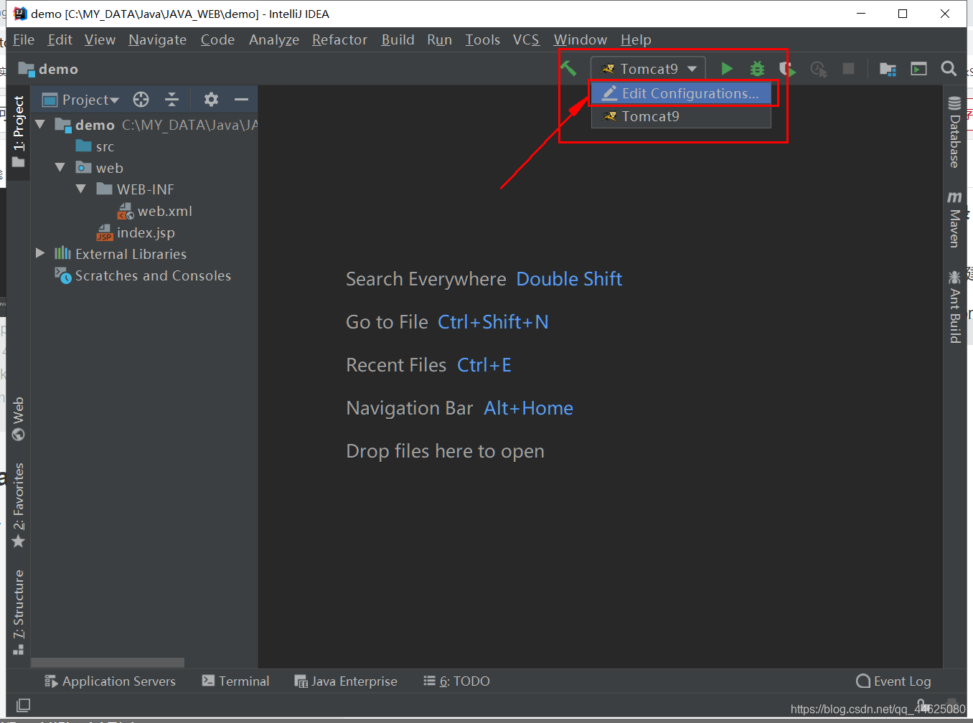Select Tomcat9 in the dropdown list
Image resolution: width=973 pixels, height=723 pixels.
[x=680, y=116]
